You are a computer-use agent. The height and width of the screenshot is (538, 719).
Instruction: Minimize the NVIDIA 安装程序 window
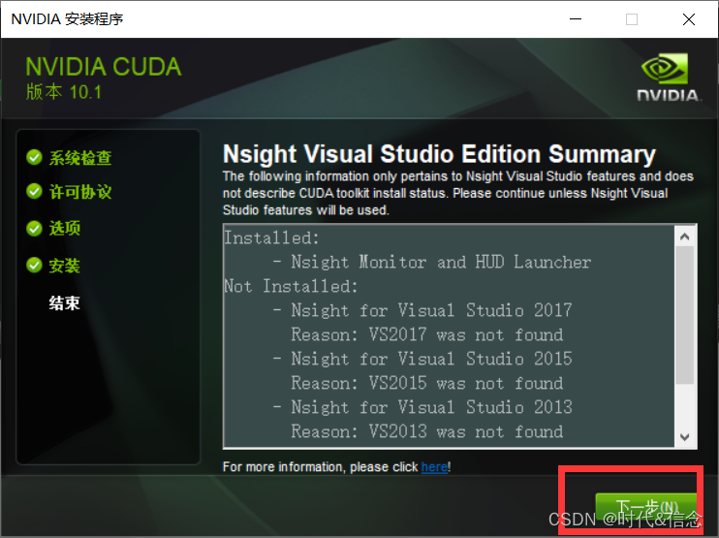576,19
